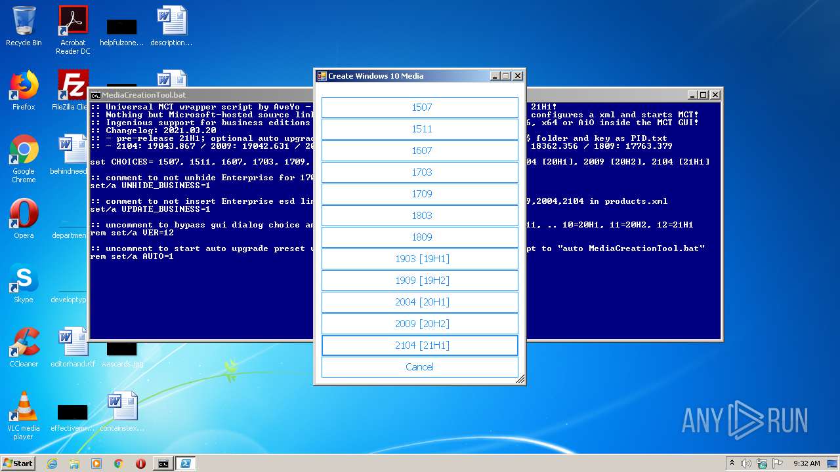Click the 'set/a UNHIDE_BUSINESS=1' console line
This screenshot has width=840, height=472.
coord(150,186)
